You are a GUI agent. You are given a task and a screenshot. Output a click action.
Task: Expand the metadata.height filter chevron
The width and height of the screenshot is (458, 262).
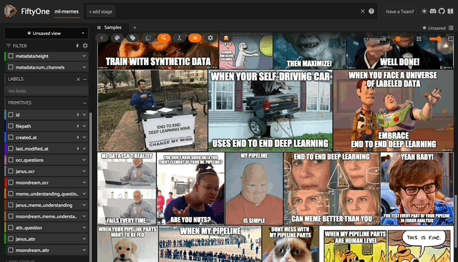[x=84, y=56]
